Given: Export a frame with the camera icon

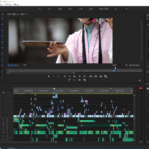Looking at the screenshot, I should point(101,76).
